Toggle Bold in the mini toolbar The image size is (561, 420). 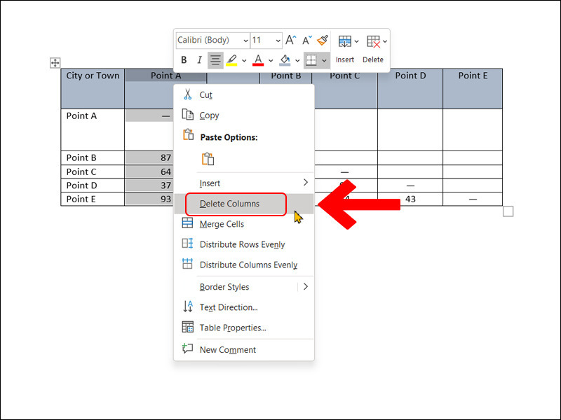click(x=184, y=60)
